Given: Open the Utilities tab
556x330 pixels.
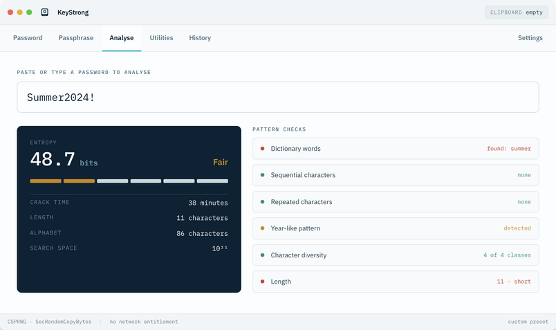Looking at the screenshot, I should (161, 38).
